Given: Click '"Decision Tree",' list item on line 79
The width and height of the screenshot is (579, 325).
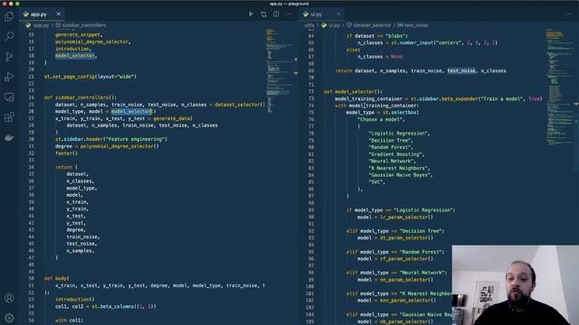Looking at the screenshot, I should pyautogui.click(x=391, y=141).
